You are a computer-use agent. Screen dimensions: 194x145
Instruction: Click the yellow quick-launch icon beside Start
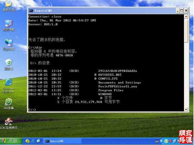click(27, 141)
